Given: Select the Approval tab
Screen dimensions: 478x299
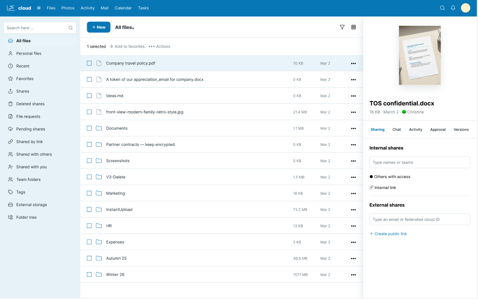Looking at the screenshot, I should click(x=438, y=130).
